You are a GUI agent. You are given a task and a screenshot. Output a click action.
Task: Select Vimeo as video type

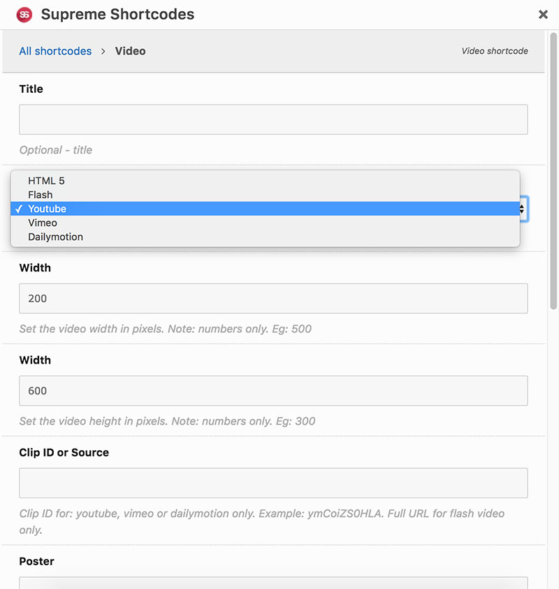(266, 223)
